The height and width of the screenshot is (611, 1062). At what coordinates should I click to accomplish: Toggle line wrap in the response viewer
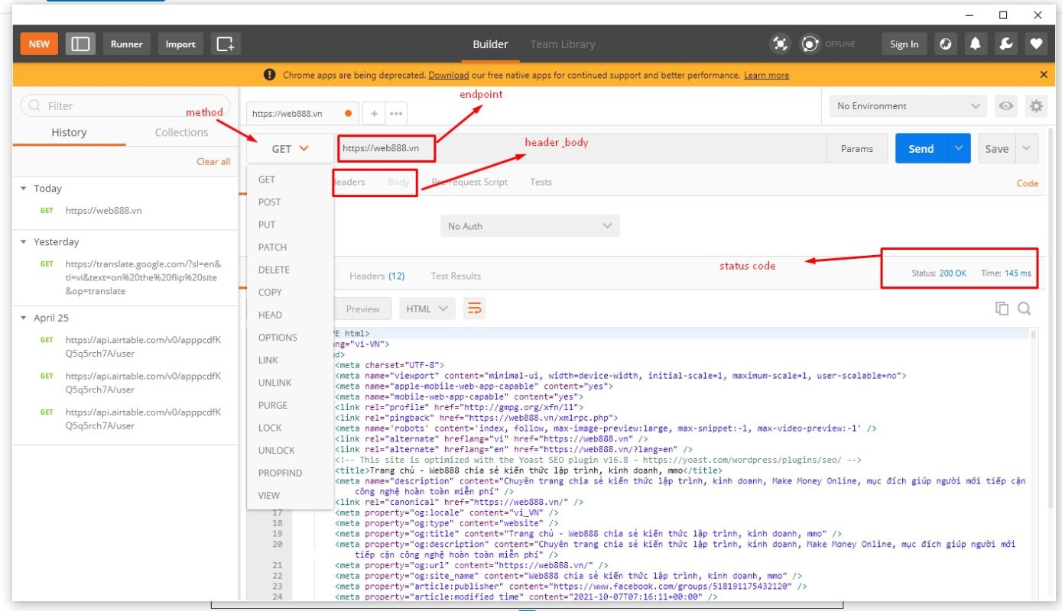tap(475, 309)
